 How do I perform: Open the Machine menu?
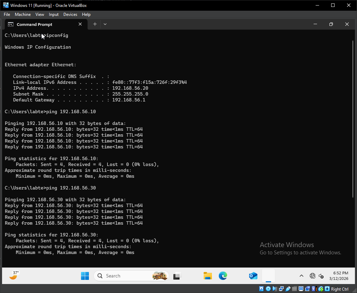click(23, 14)
